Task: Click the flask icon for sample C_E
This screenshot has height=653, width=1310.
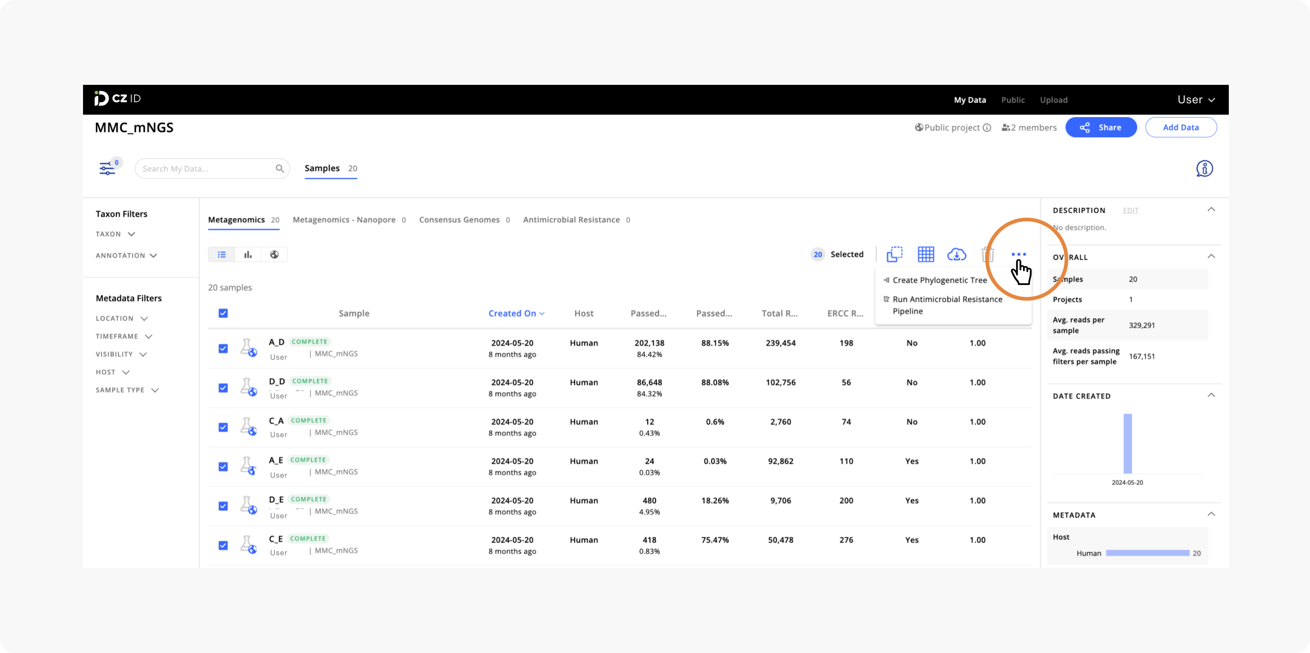Action: tap(248, 545)
